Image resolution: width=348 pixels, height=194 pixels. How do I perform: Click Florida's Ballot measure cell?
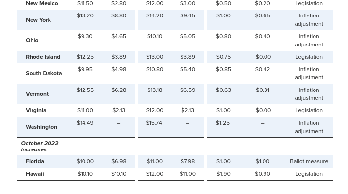point(309,161)
